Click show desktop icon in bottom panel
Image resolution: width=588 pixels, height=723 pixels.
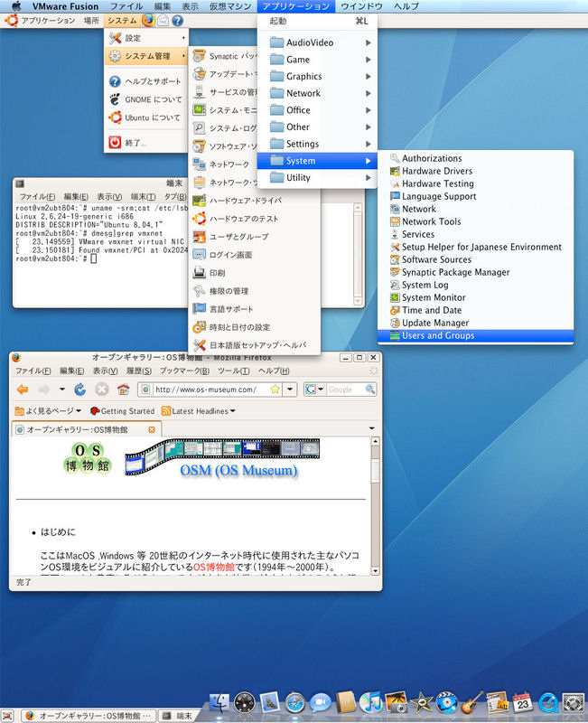8,716
